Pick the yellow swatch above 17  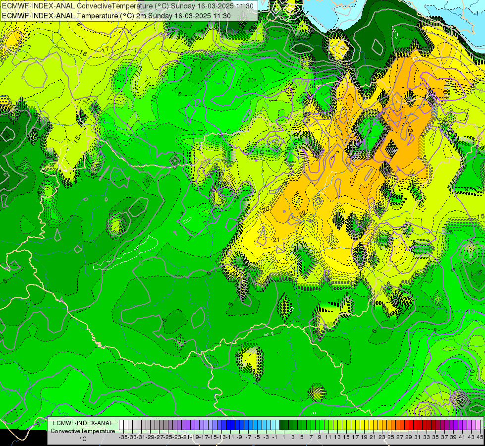click(x=354, y=425)
